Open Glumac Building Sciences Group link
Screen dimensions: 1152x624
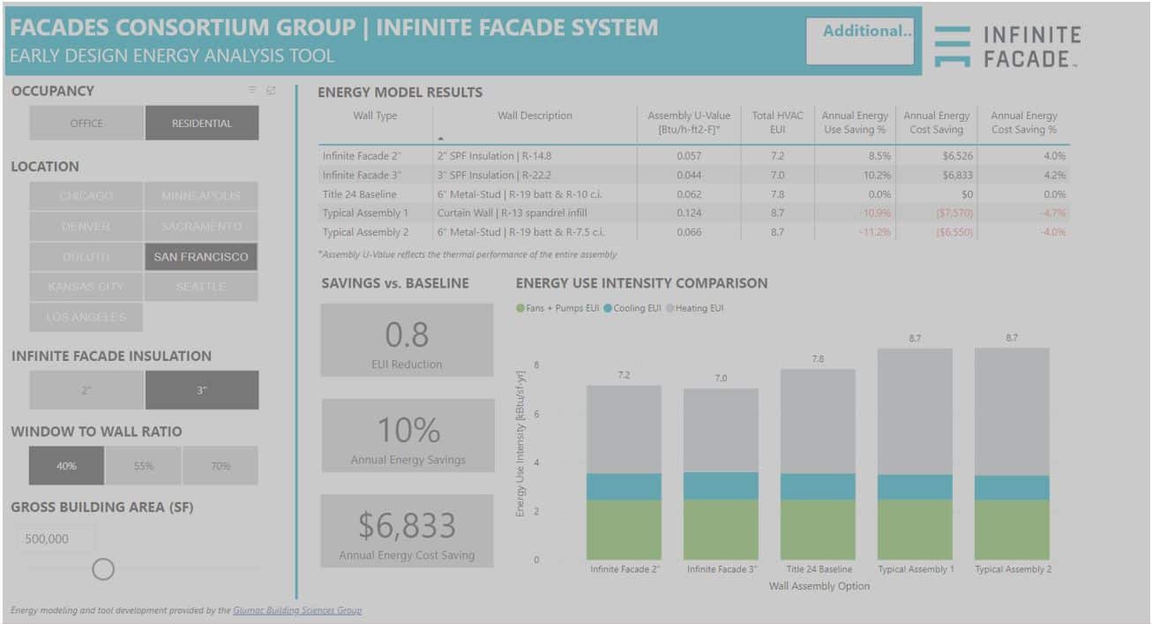(297, 610)
